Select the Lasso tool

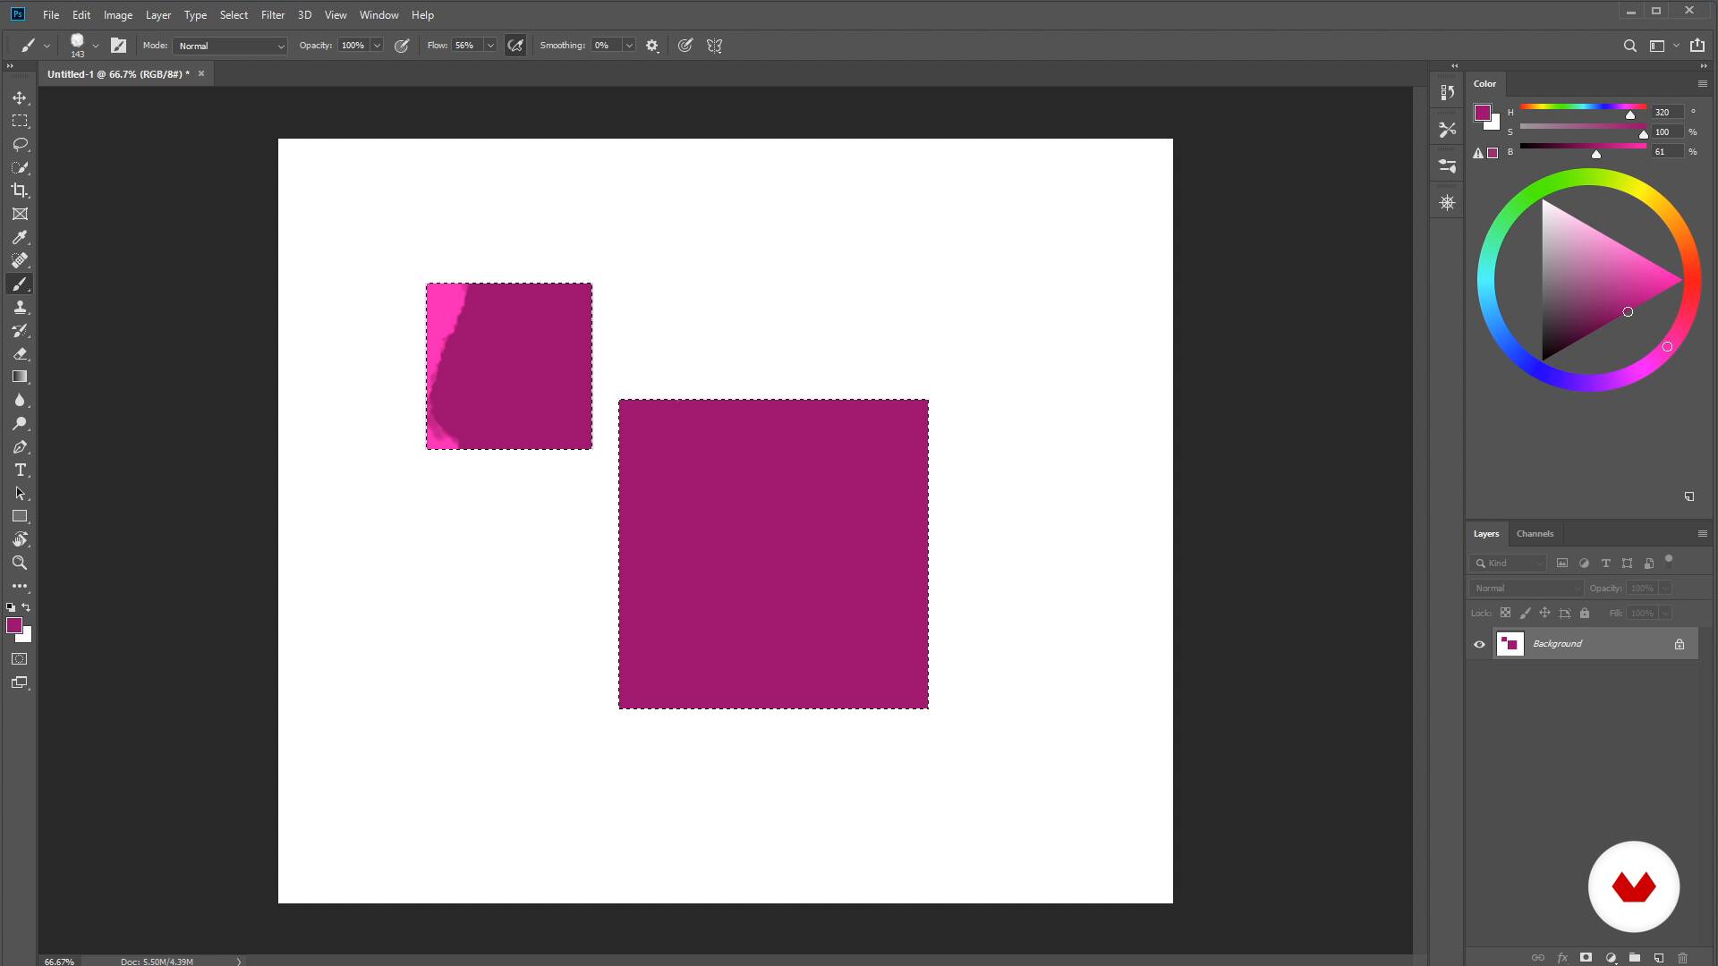point(20,144)
